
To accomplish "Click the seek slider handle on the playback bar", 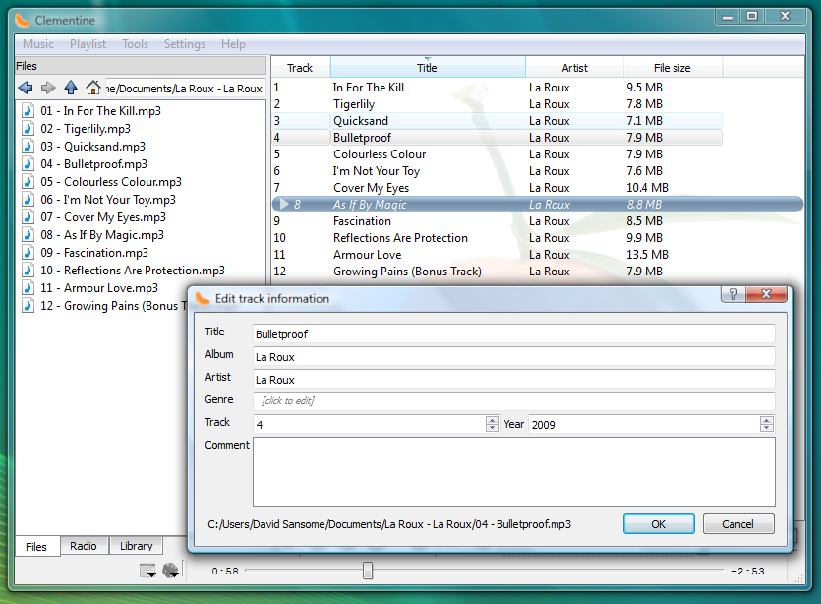I will pyautogui.click(x=368, y=571).
